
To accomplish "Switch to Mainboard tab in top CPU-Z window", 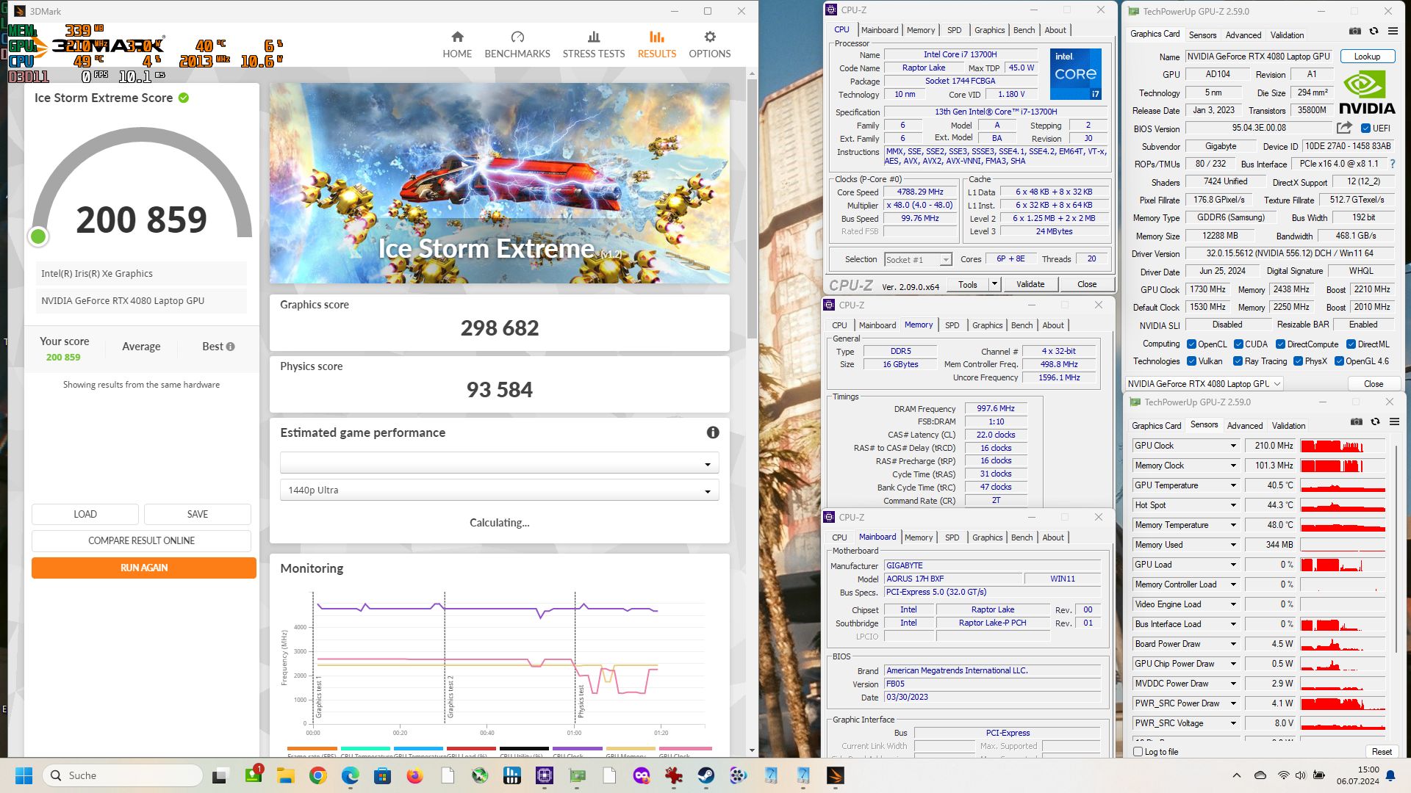I will tap(879, 30).
